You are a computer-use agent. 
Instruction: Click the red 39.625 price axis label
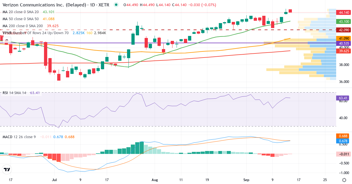click(x=344, y=51)
